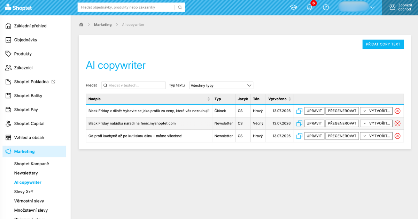Click PŘEGENEROVAT for Od profi kuchyně

(342, 136)
